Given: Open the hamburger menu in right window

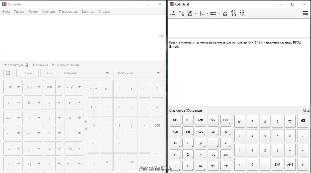Looking at the screenshot, I should tap(305, 13).
